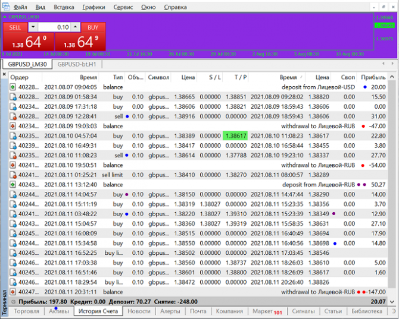Open the Сервис menu
Image resolution: width=399 pixels, height=319 pixels.
point(123,7)
